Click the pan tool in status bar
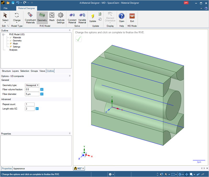Viewport: 209px width, 177px height. (x=187, y=174)
